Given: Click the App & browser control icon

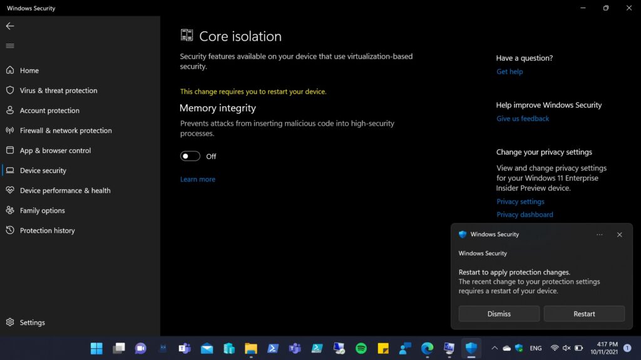Looking at the screenshot, I should click(9, 151).
